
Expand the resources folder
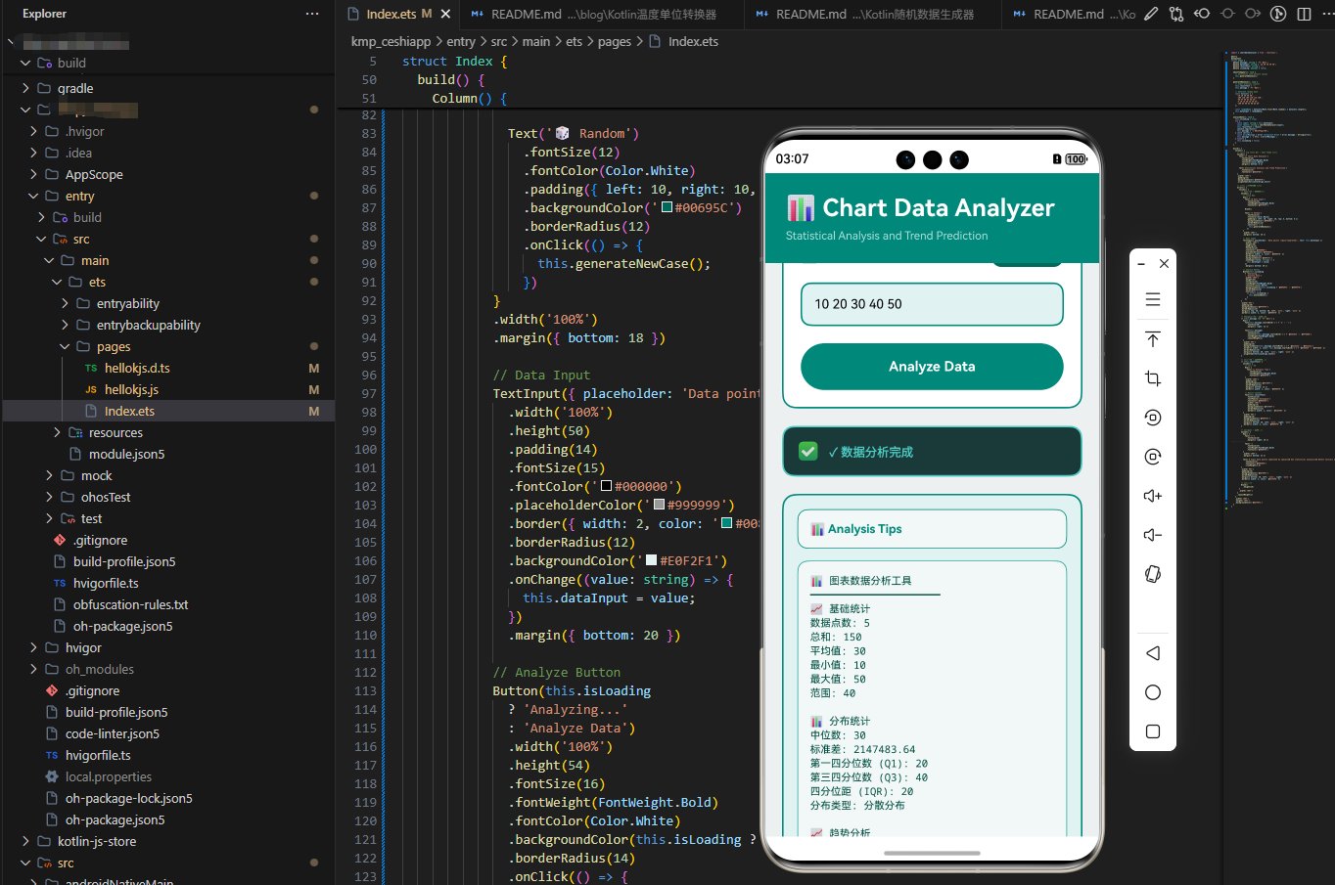pyautogui.click(x=58, y=432)
